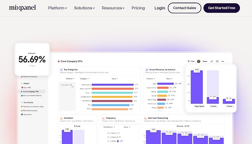The width and height of the screenshot is (252, 144).
Task: Click the orange team-specific bar
Action: (x=112, y=89)
